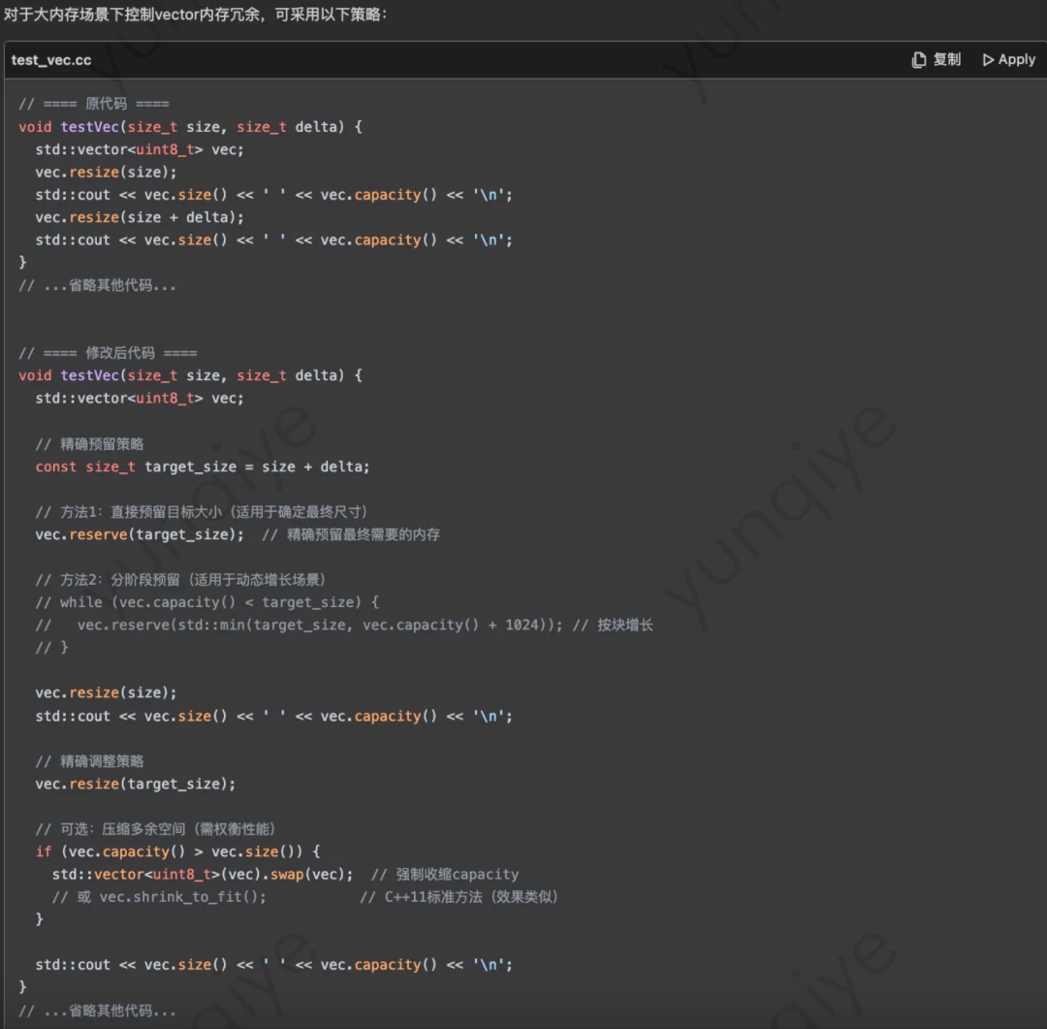Viewport: 1047px width, 1029px height.
Task: Click the comment "方法1: 直接预留目标大小"
Action: (201, 512)
